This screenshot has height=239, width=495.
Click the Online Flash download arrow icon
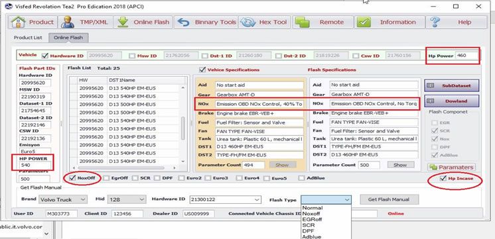click(123, 22)
